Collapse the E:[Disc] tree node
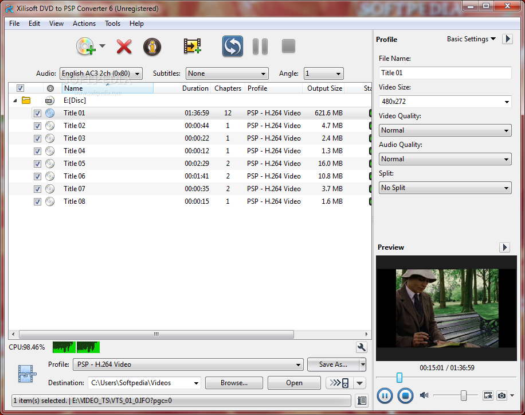 (x=15, y=100)
